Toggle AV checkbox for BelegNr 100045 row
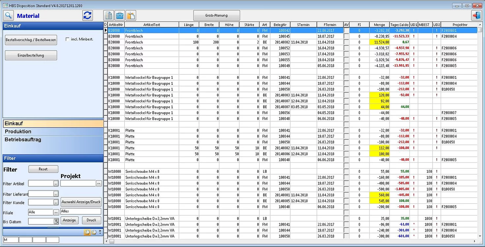This screenshot has width=485, height=247. (346, 36)
